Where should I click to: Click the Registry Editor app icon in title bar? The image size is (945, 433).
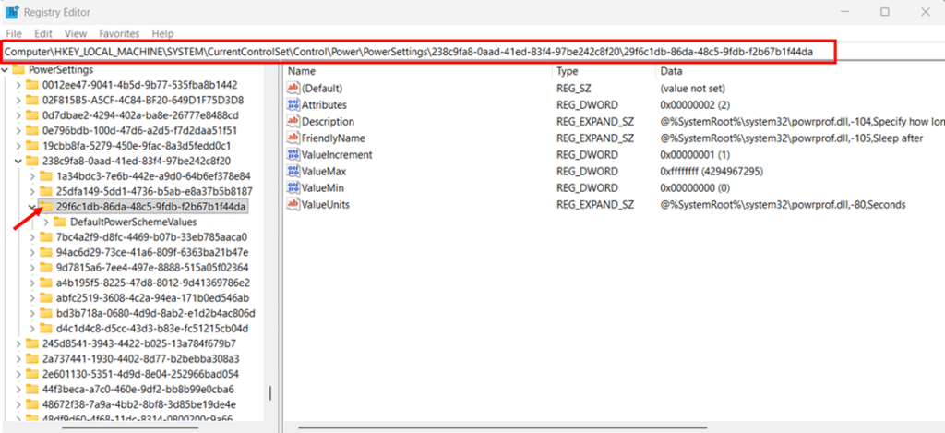(x=11, y=11)
